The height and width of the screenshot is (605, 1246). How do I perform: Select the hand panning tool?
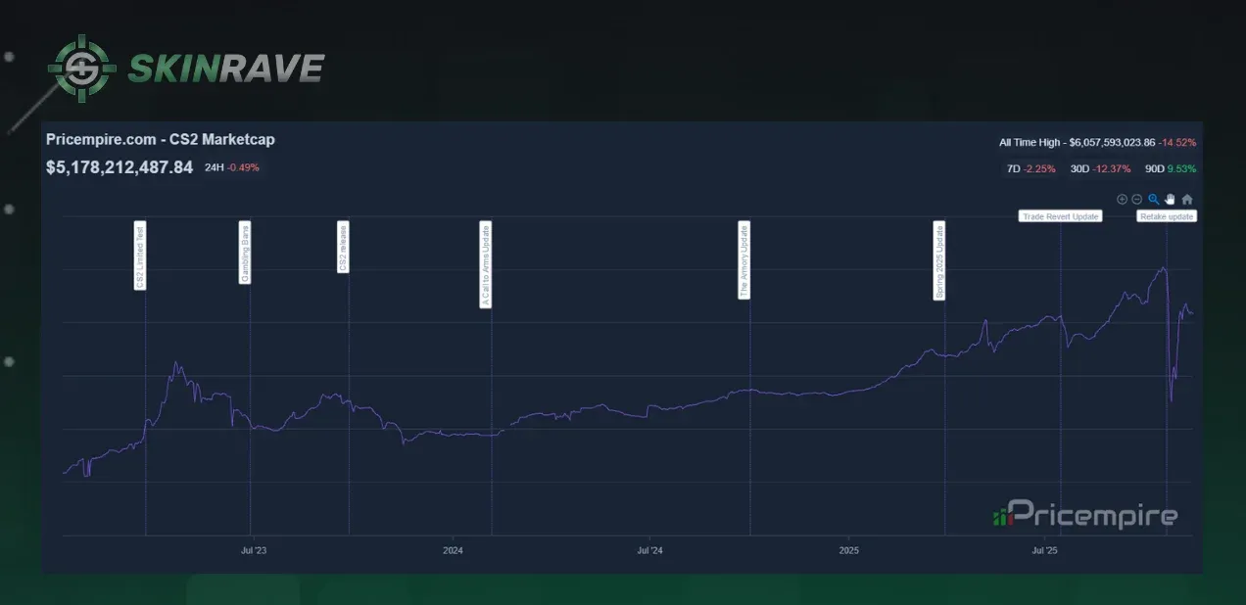click(x=1170, y=199)
